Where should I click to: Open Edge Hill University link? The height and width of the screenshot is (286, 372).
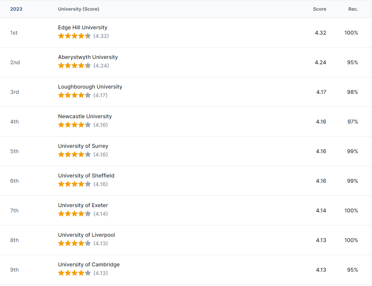(x=83, y=28)
